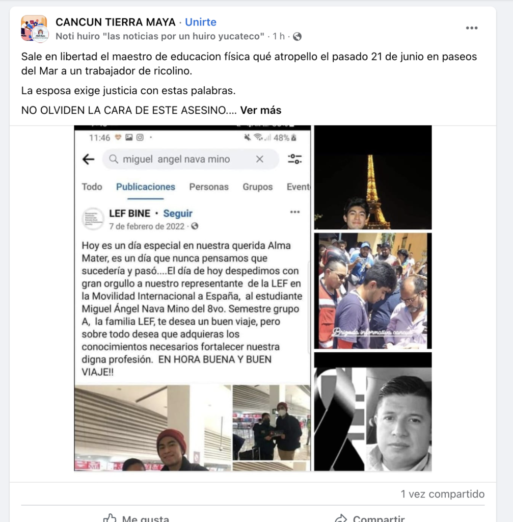Click the search filter sliders icon

tap(295, 159)
